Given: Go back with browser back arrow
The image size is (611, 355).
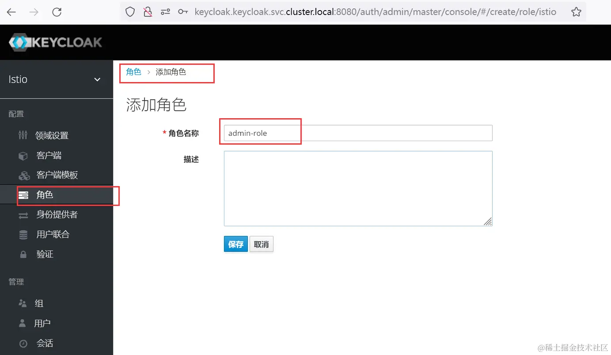Looking at the screenshot, I should tap(11, 12).
